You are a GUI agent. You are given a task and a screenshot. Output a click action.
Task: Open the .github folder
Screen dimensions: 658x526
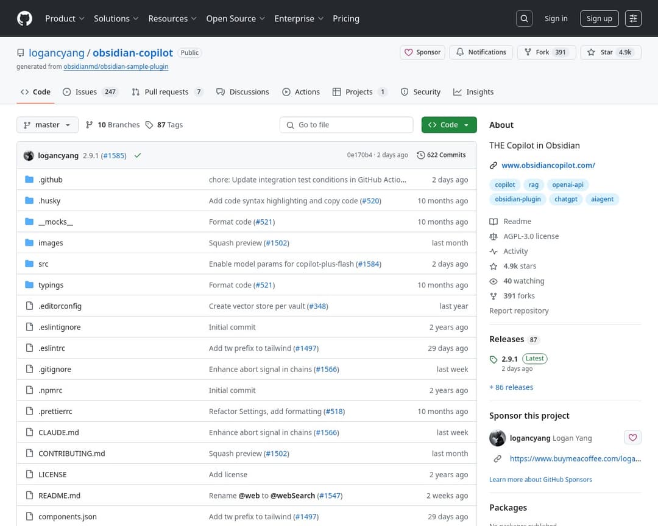tap(51, 180)
